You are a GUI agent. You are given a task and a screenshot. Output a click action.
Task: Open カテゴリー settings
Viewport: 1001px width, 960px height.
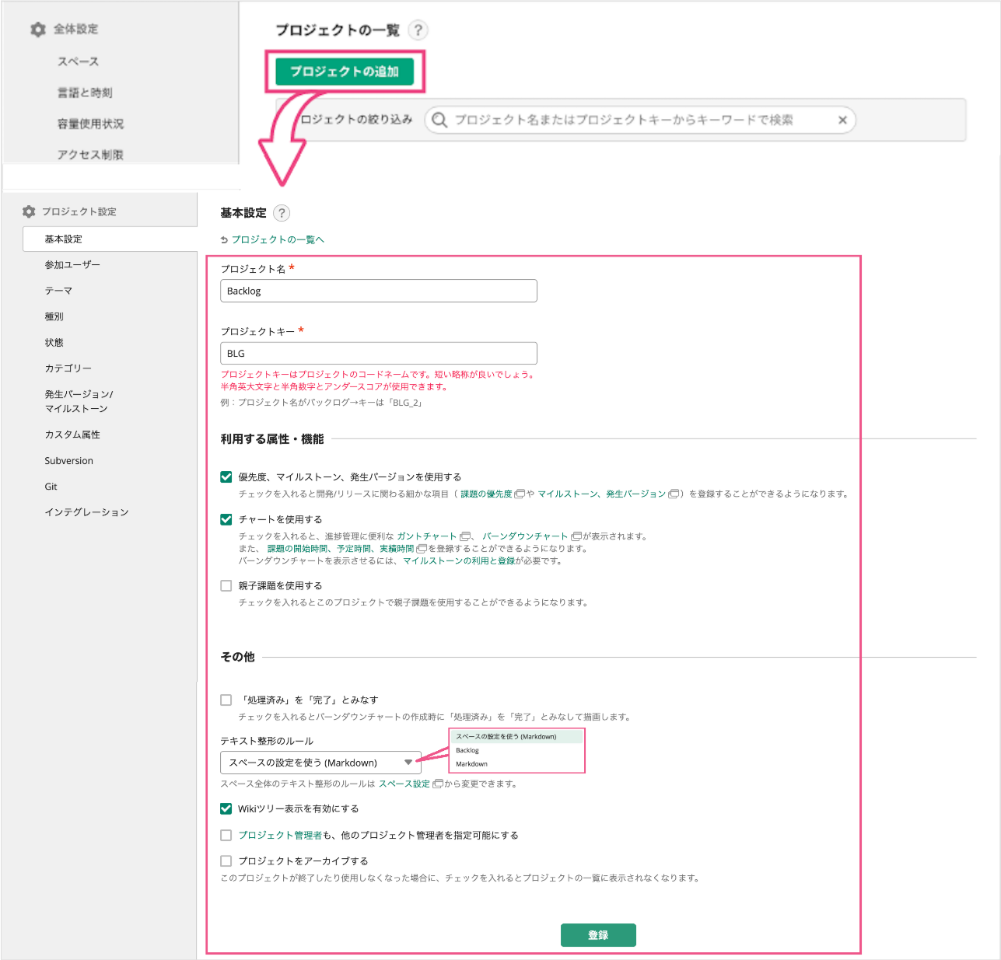(x=68, y=368)
